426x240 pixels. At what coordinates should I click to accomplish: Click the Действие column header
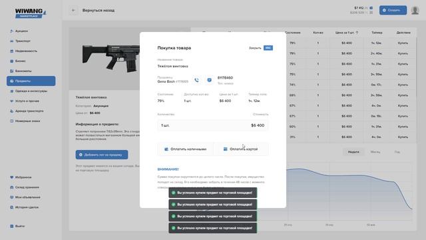point(403,33)
